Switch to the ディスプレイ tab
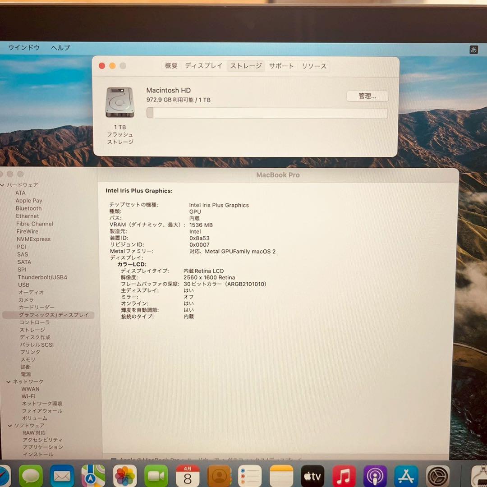 coord(204,65)
